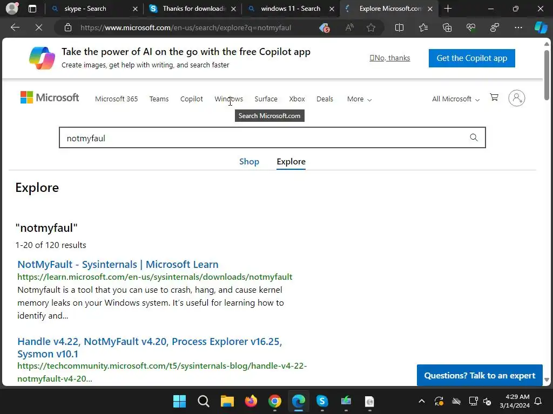The height and width of the screenshot is (414, 553).
Task: Open Handle v4.22, NotMyFault v4.20 result
Action: pos(150,348)
